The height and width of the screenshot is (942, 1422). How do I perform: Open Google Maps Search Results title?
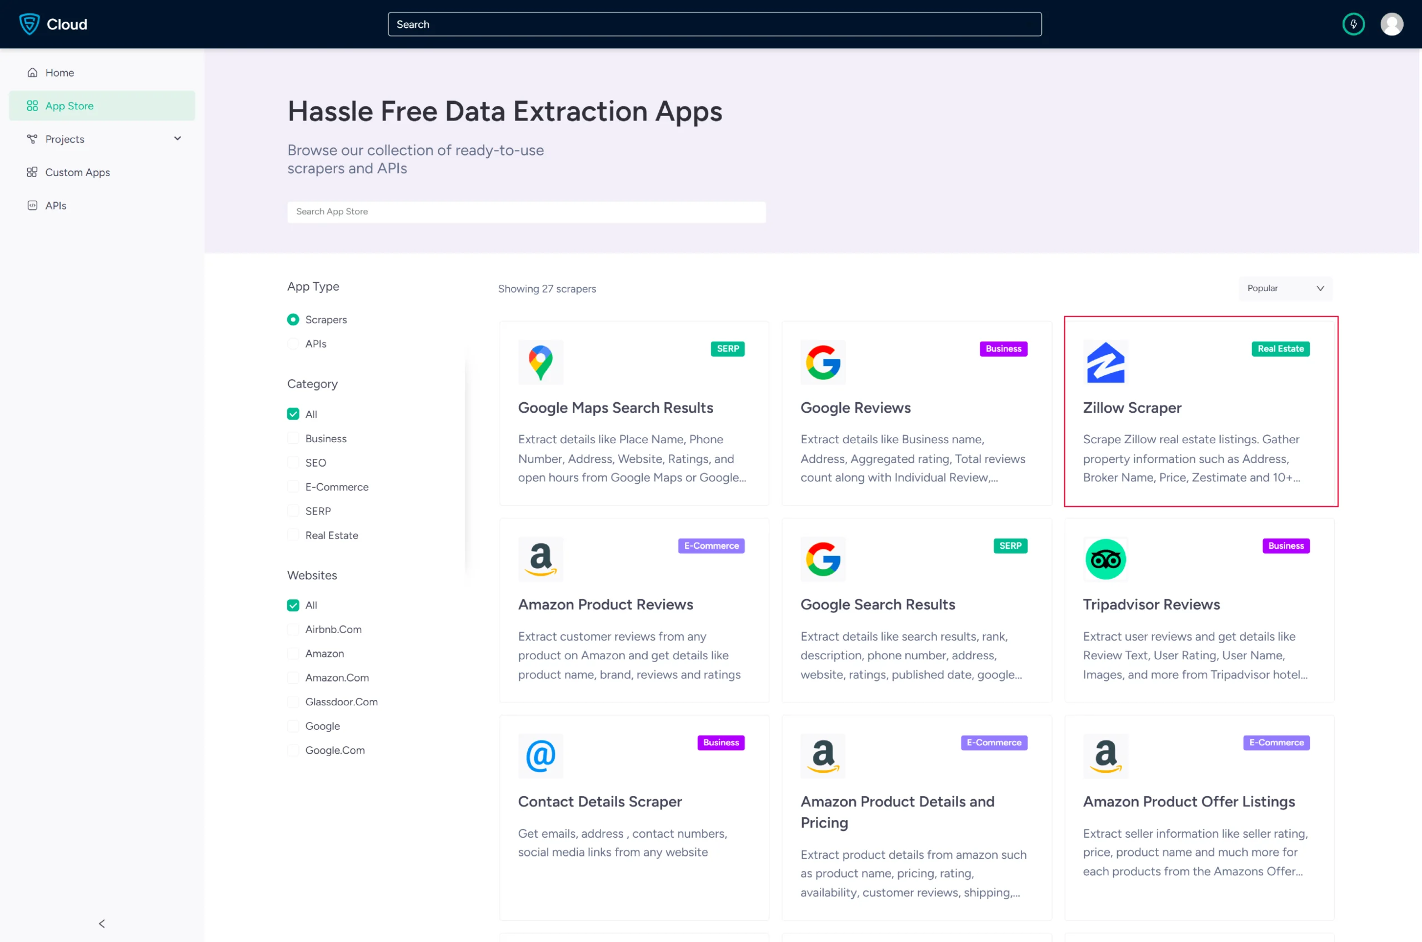click(x=615, y=408)
